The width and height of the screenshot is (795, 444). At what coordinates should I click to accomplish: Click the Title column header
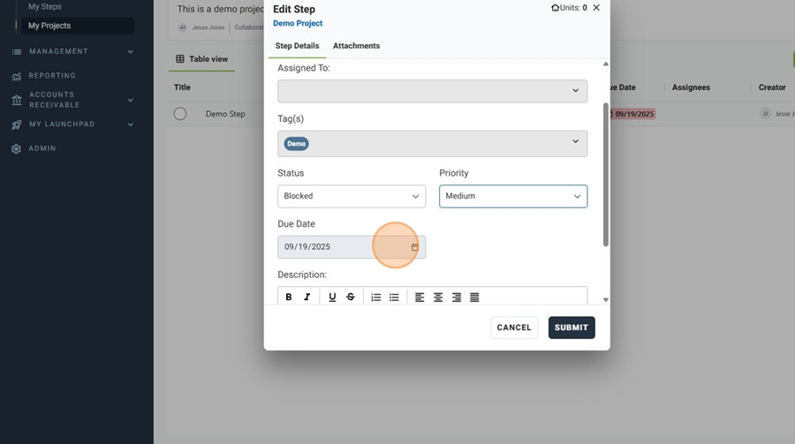click(182, 87)
